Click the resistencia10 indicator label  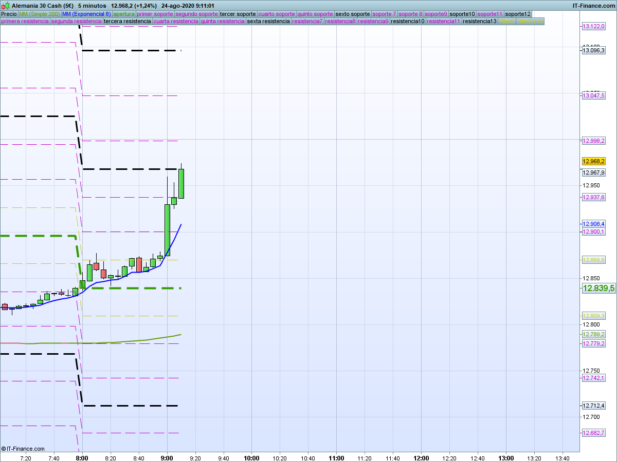pyautogui.click(x=407, y=22)
